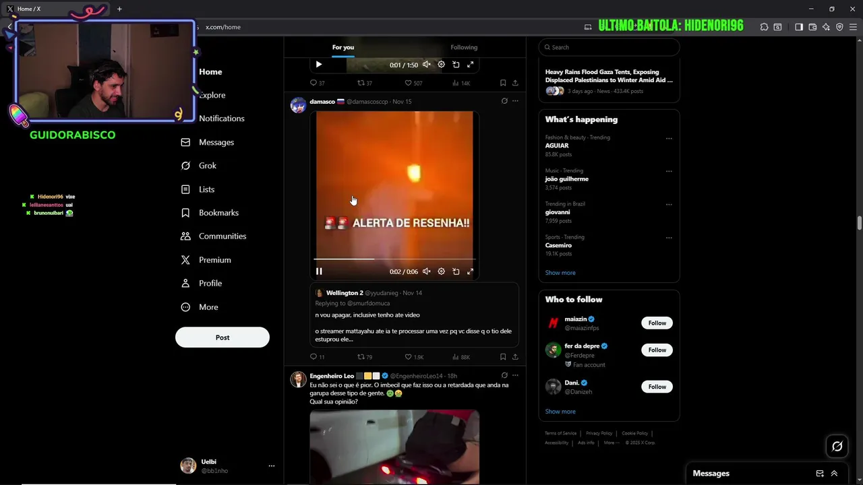This screenshot has height=485, width=863.
Task: Enable picture-in-picture on the 0:06 video
Action: pyautogui.click(x=456, y=271)
